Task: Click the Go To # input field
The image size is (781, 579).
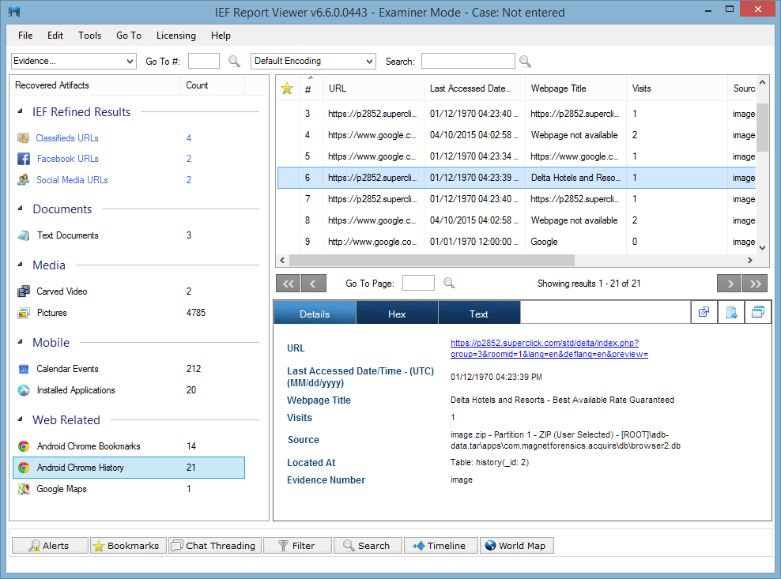Action: click(204, 62)
